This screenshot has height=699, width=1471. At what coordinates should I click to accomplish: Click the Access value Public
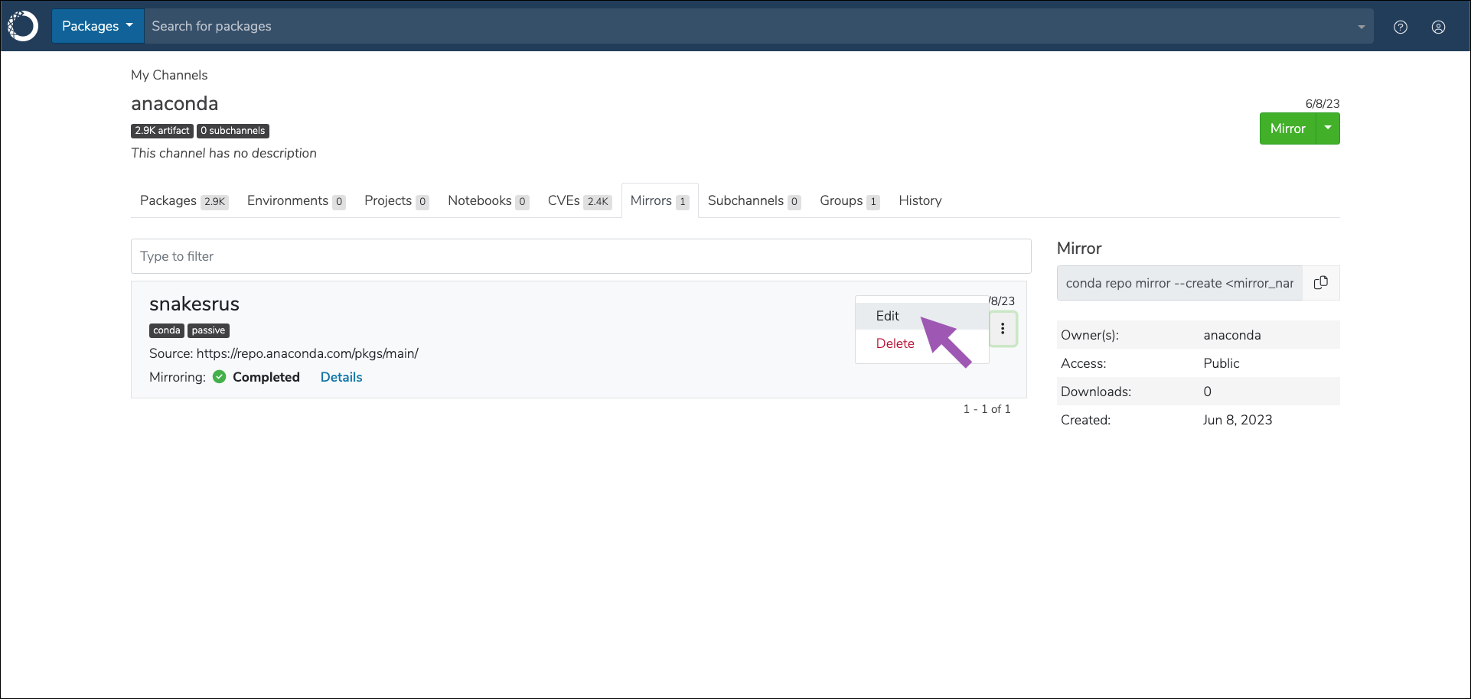(x=1221, y=363)
